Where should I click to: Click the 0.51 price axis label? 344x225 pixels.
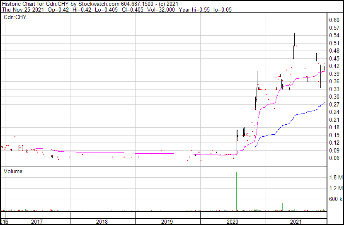pos(334,43)
